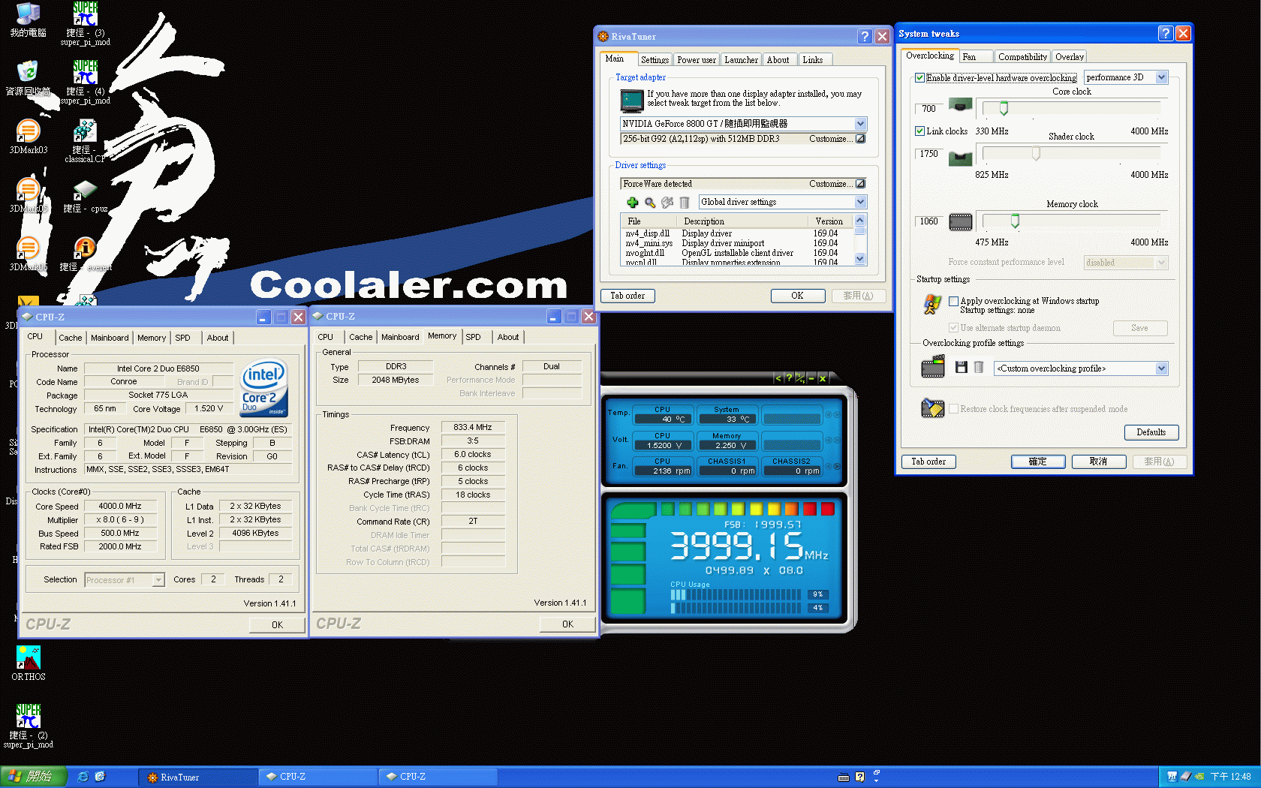Click the core clock GPU chip icon

click(x=961, y=104)
